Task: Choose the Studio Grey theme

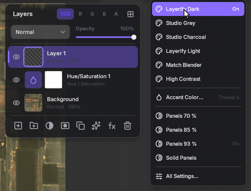Action: [x=198, y=23]
